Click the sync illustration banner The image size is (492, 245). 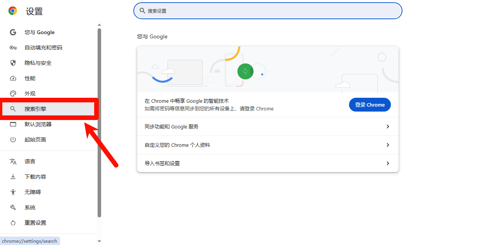[268, 69]
